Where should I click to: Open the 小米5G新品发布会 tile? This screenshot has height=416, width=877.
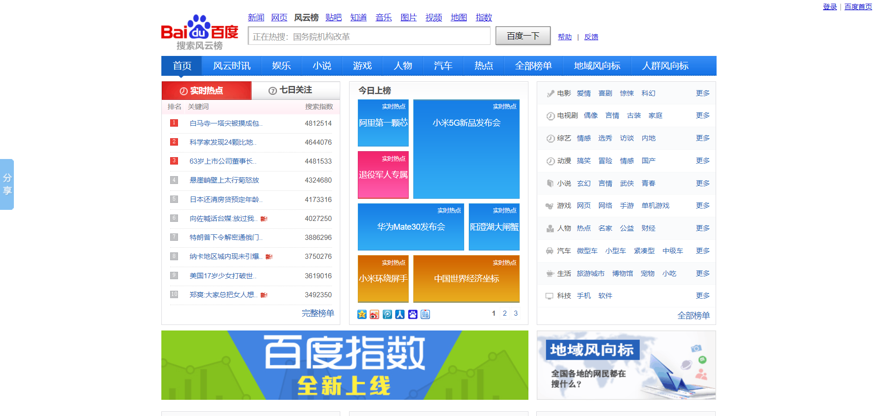[466, 149]
